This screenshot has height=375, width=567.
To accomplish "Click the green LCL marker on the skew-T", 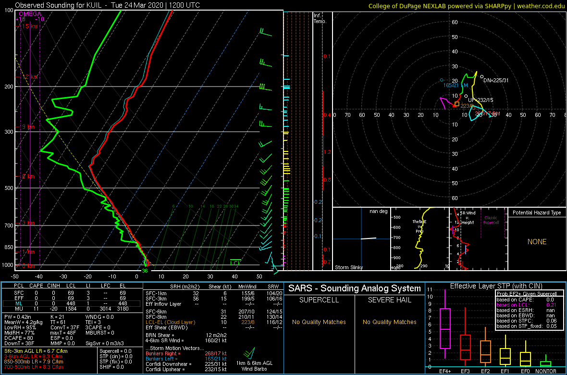I will (236, 262).
